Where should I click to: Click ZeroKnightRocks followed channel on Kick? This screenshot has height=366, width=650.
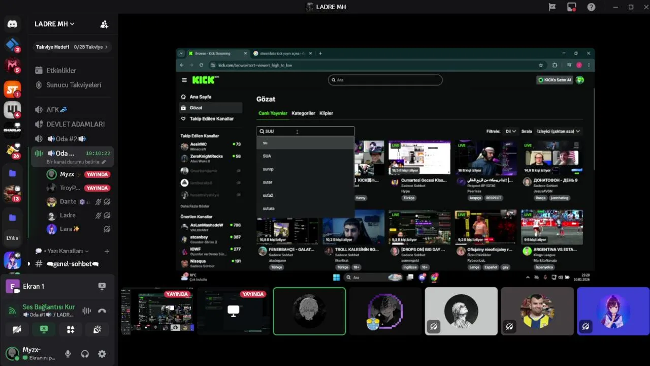pyautogui.click(x=211, y=158)
